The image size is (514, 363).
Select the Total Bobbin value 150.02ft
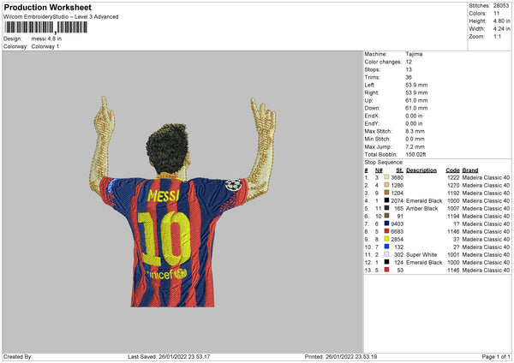tap(415, 155)
